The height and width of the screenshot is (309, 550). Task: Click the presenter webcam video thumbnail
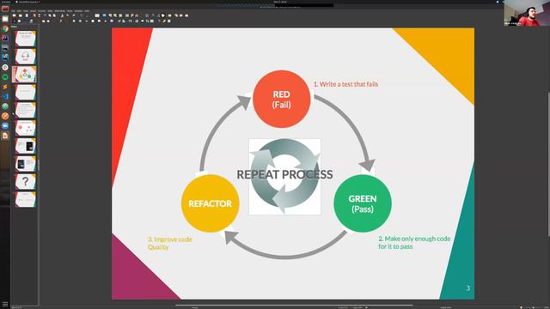pyautogui.click(x=526, y=13)
